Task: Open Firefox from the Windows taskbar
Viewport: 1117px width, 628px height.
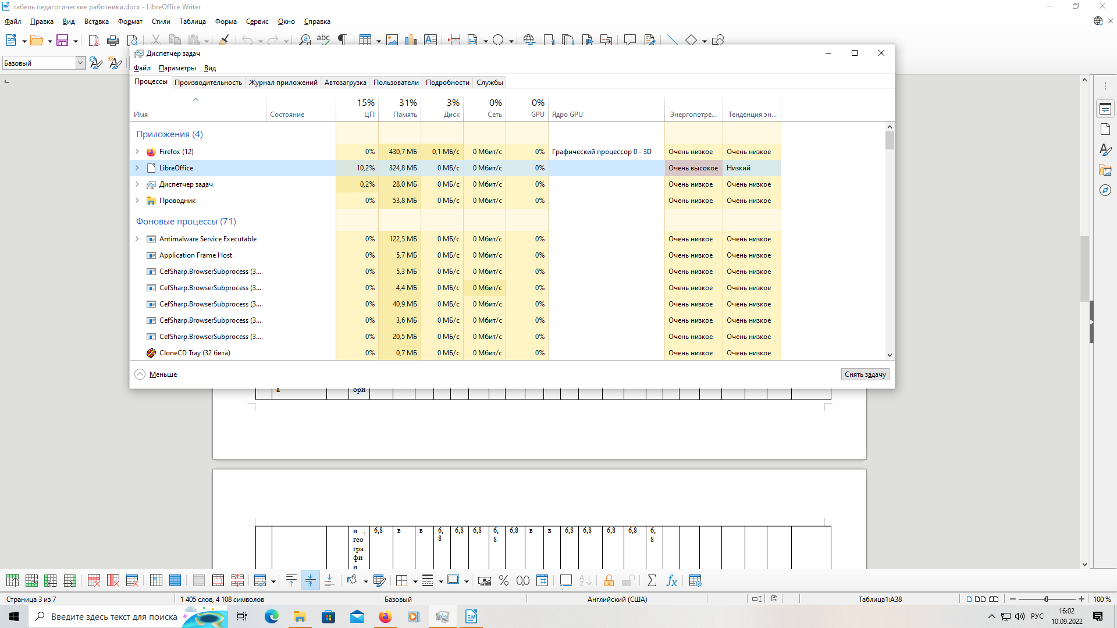Action: [385, 616]
